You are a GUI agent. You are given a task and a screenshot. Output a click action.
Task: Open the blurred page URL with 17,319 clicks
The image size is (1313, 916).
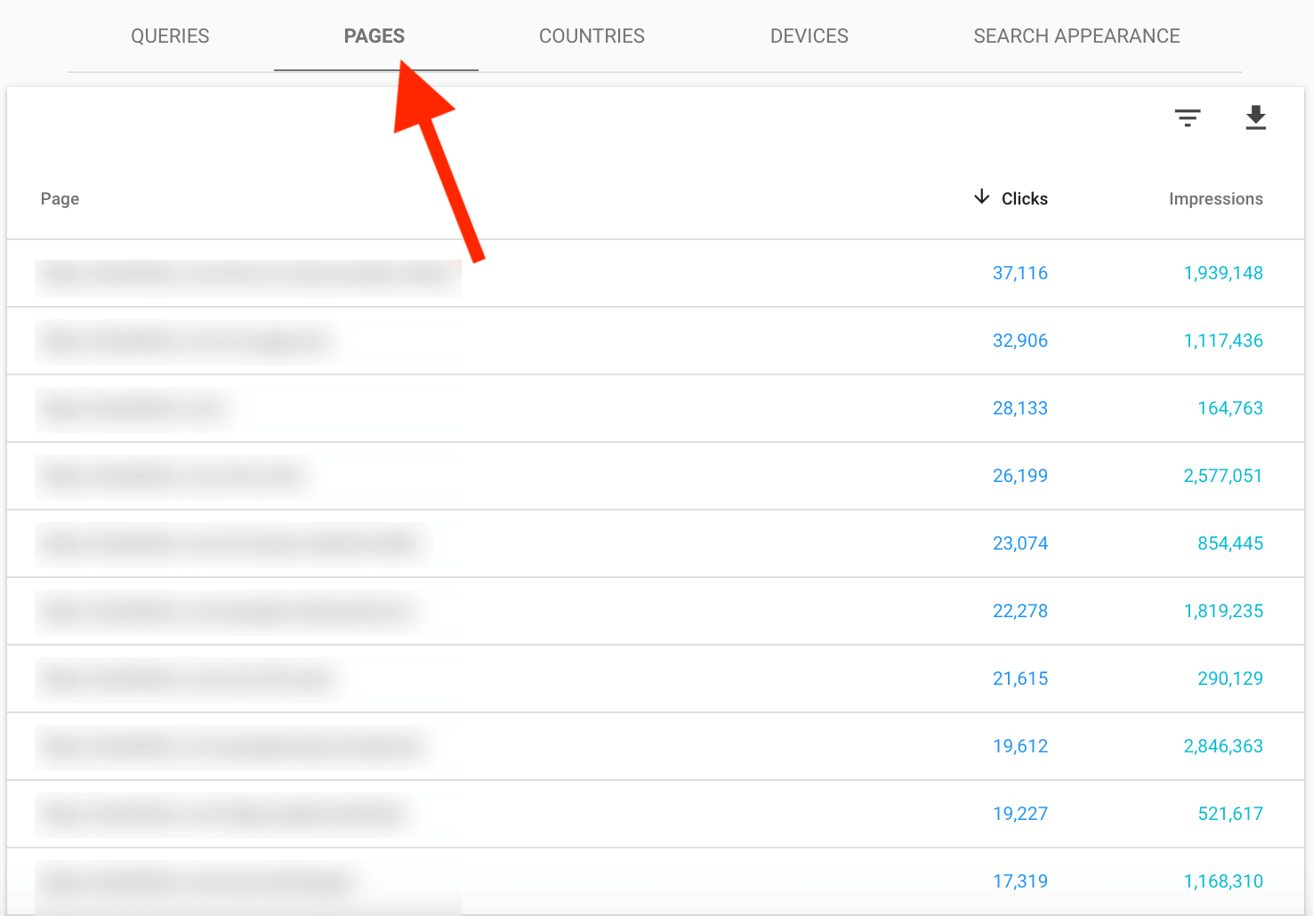[197, 882]
